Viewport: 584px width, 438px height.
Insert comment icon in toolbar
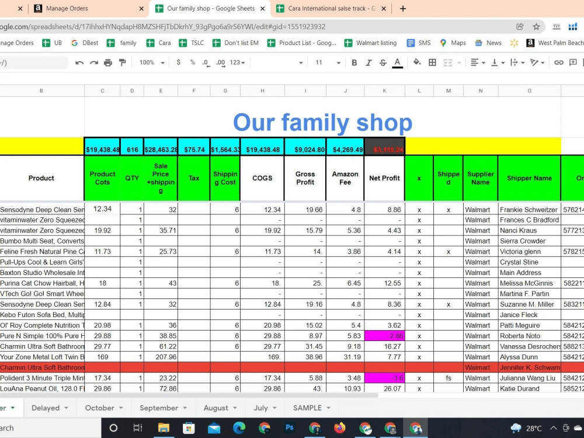point(573,62)
